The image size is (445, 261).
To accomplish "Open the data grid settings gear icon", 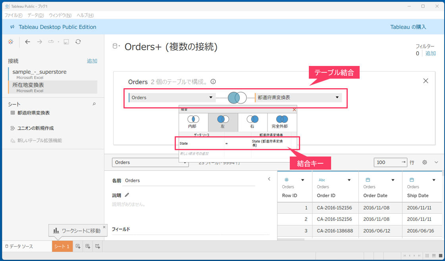I will (x=424, y=162).
